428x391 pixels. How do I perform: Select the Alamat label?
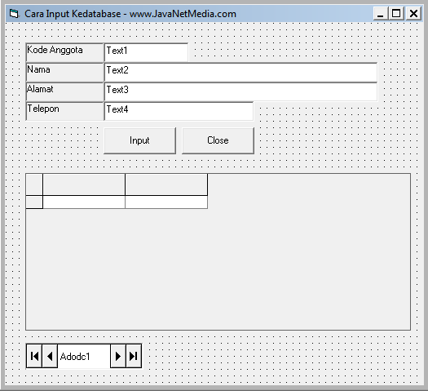(x=64, y=91)
